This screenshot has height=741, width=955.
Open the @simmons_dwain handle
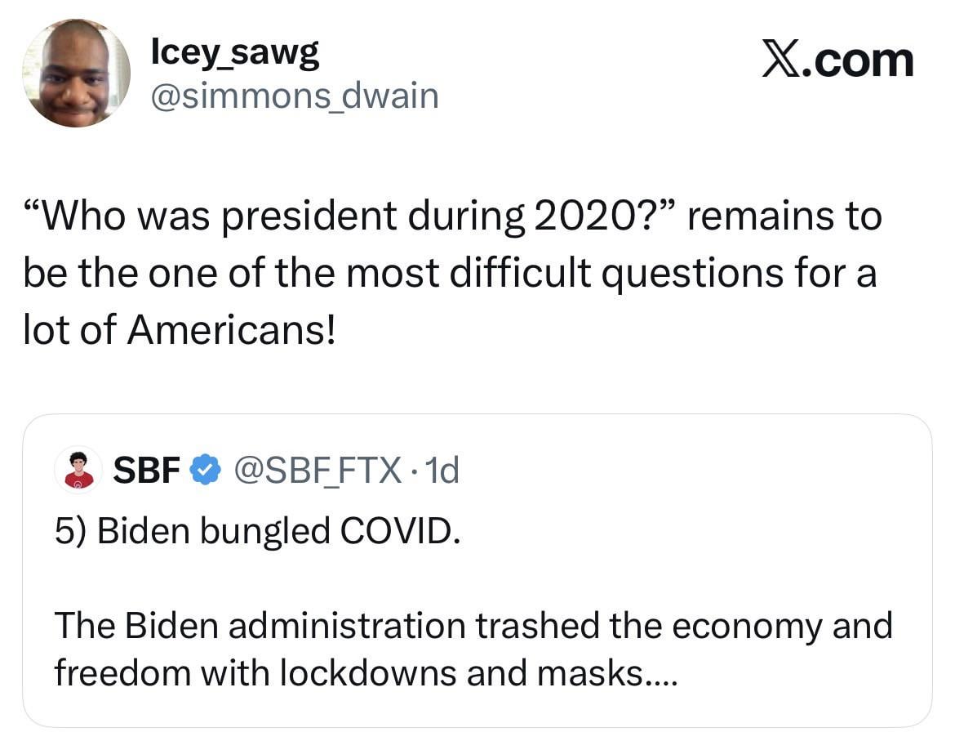click(295, 96)
